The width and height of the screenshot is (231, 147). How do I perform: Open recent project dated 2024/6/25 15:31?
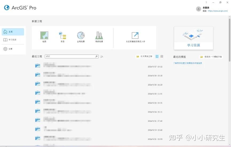(99, 102)
